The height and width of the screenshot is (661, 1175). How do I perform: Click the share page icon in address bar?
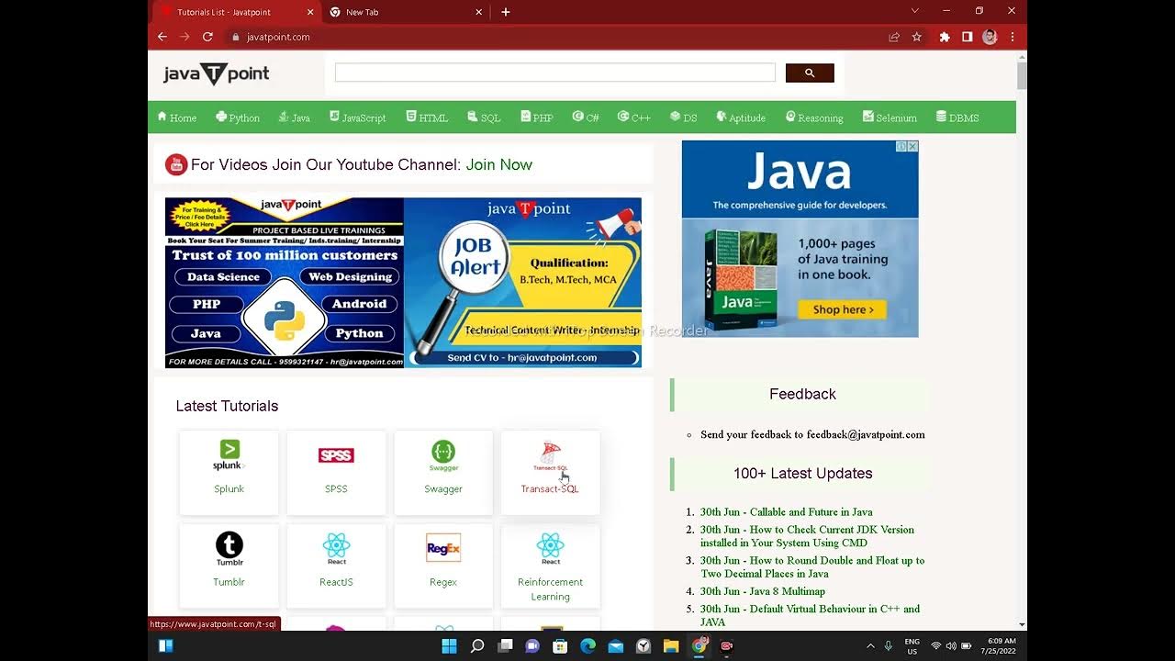[894, 37]
